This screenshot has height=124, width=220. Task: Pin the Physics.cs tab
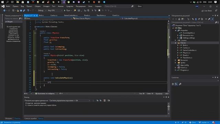34,15
